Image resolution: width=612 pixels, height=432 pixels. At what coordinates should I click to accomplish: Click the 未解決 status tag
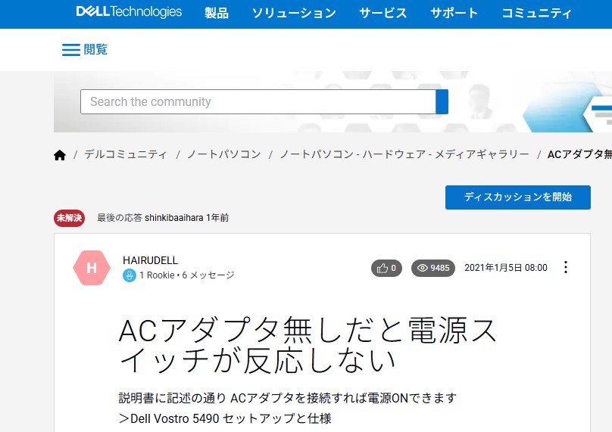[70, 218]
